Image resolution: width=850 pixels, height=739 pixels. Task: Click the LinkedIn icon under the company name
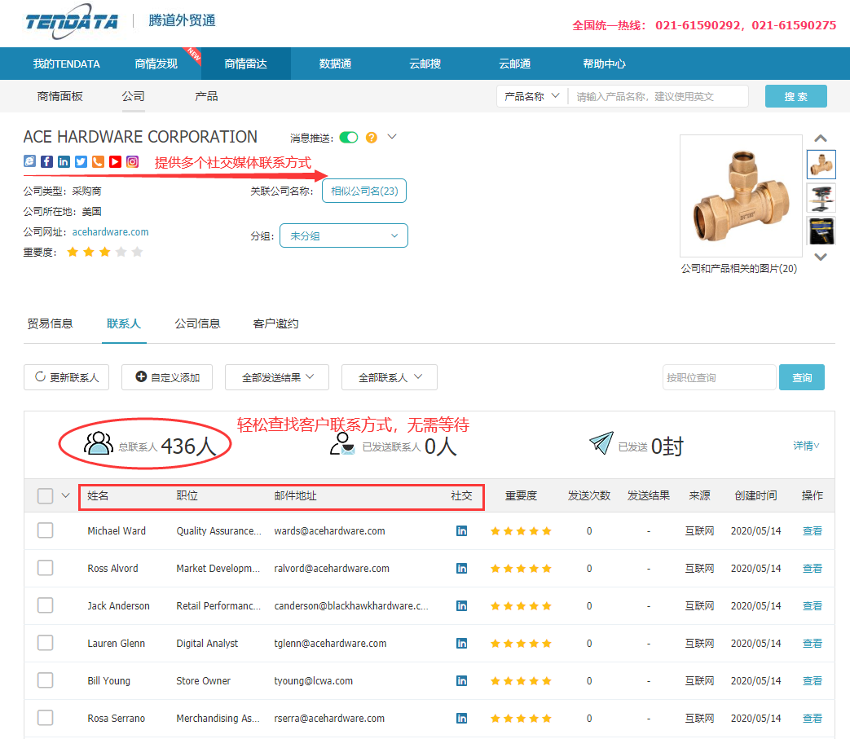[x=64, y=162]
